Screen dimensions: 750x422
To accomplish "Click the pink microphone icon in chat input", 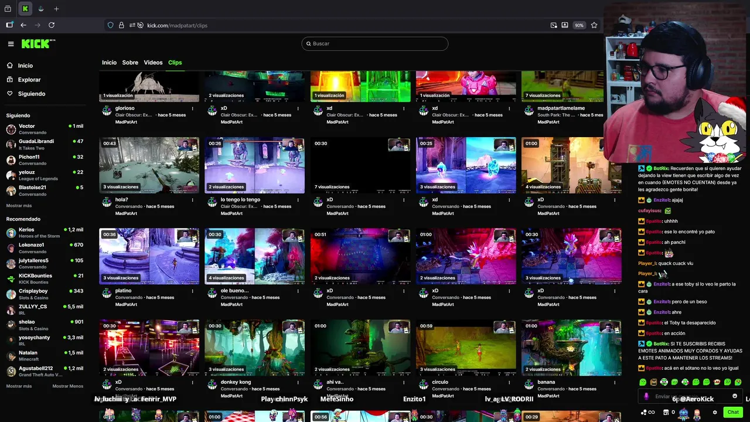I will click(x=646, y=396).
